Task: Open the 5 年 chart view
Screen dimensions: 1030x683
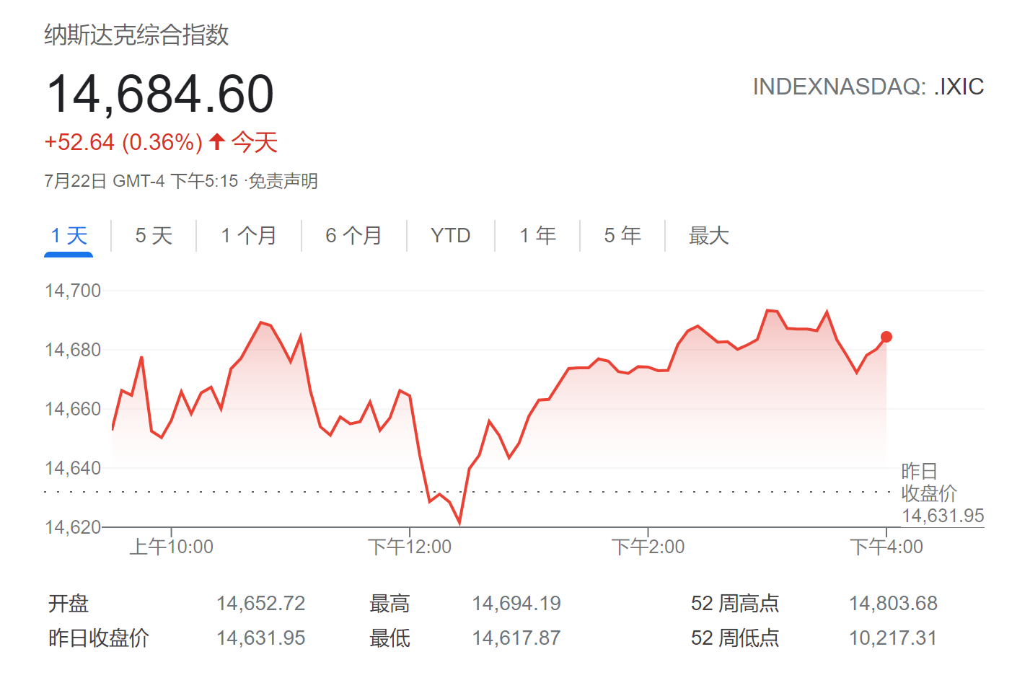Action: pos(622,236)
